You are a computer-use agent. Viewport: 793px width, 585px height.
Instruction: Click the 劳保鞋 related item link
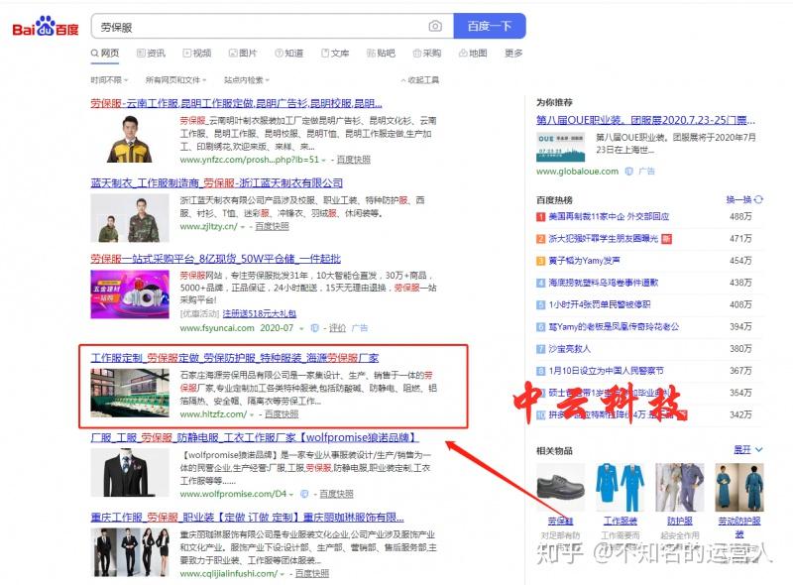point(560,522)
